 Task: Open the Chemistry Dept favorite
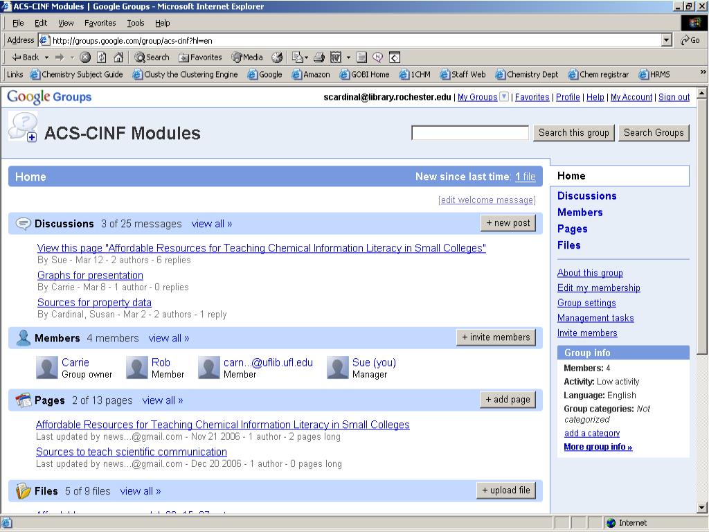tap(527, 75)
